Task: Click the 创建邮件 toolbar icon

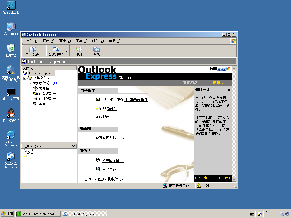Action: pos(32,51)
